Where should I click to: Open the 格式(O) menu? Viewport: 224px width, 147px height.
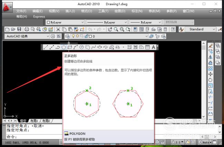coord(86,11)
